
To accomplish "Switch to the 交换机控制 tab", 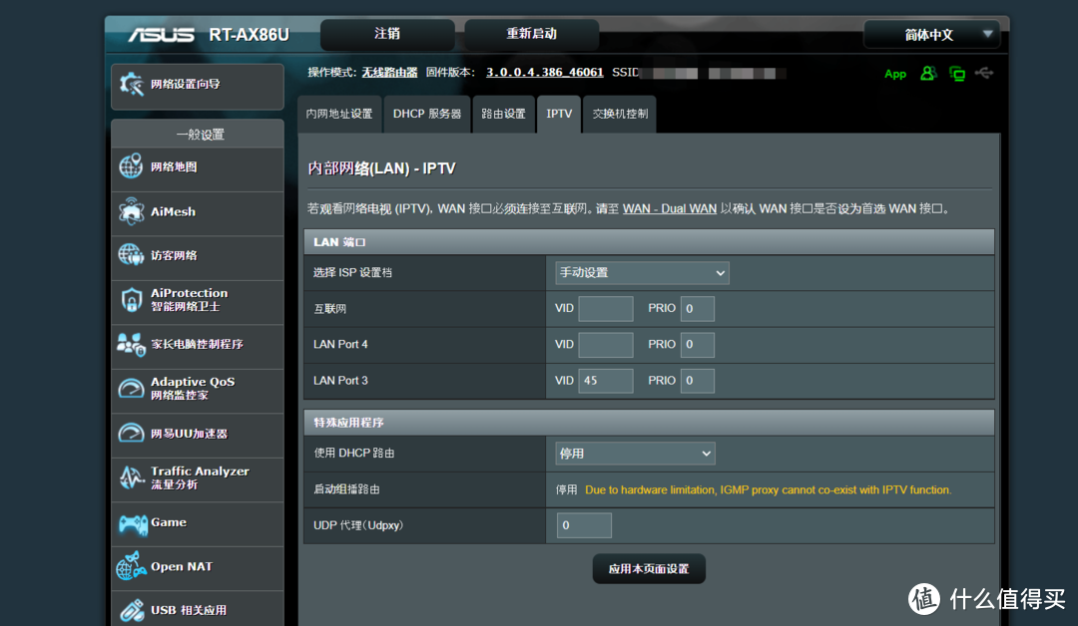I will (619, 114).
